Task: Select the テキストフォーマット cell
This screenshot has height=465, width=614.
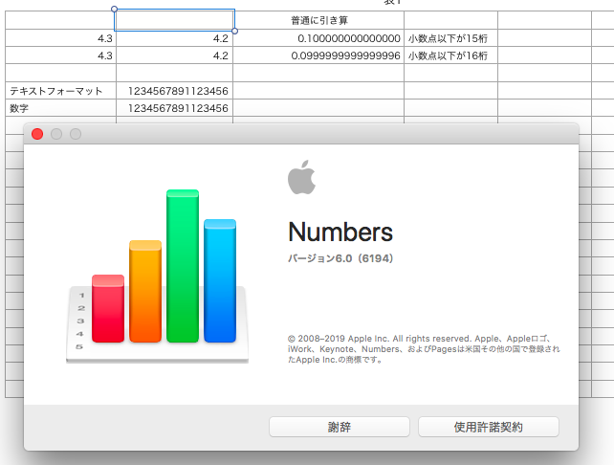Action: click(60, 91)
